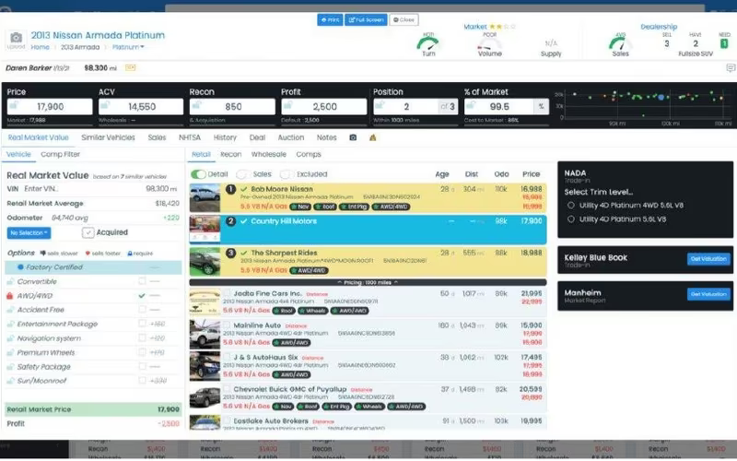Get Valuation for Manheim
Viewport: 737px width, 461px height.
(708, 294)
